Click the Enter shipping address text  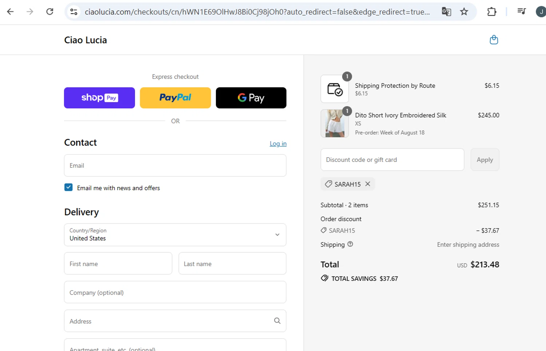tap(468, 245)
